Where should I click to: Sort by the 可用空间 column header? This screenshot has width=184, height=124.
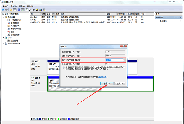pos(121,14)
